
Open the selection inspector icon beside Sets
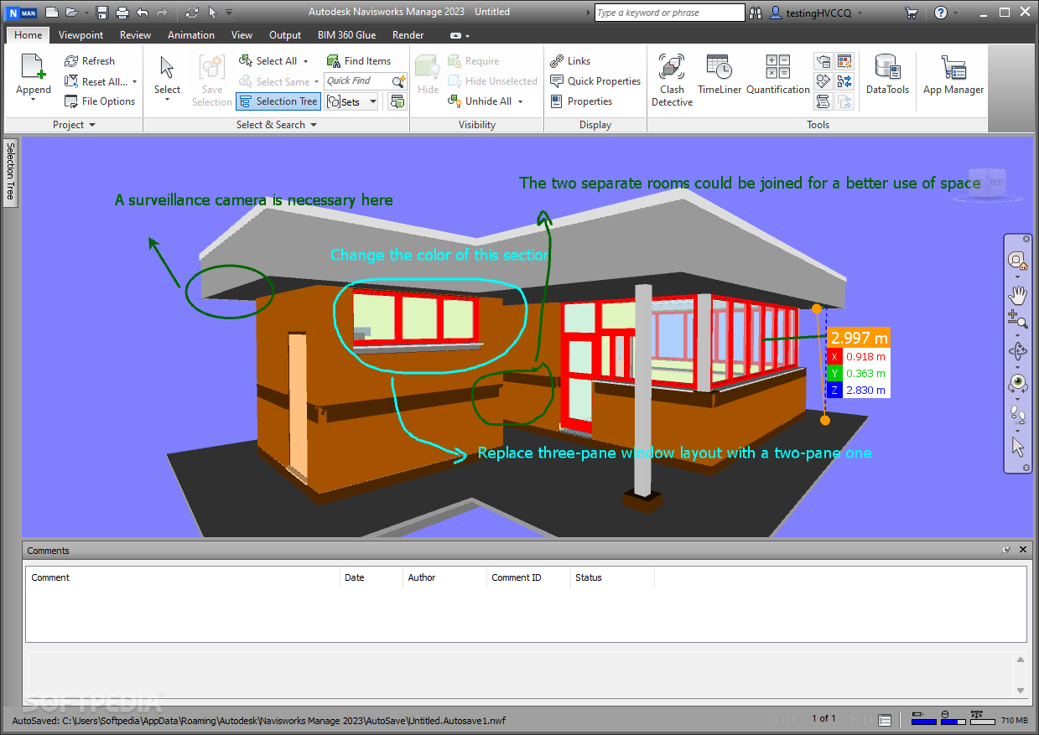pyautogui.click(x=397, y=101)
